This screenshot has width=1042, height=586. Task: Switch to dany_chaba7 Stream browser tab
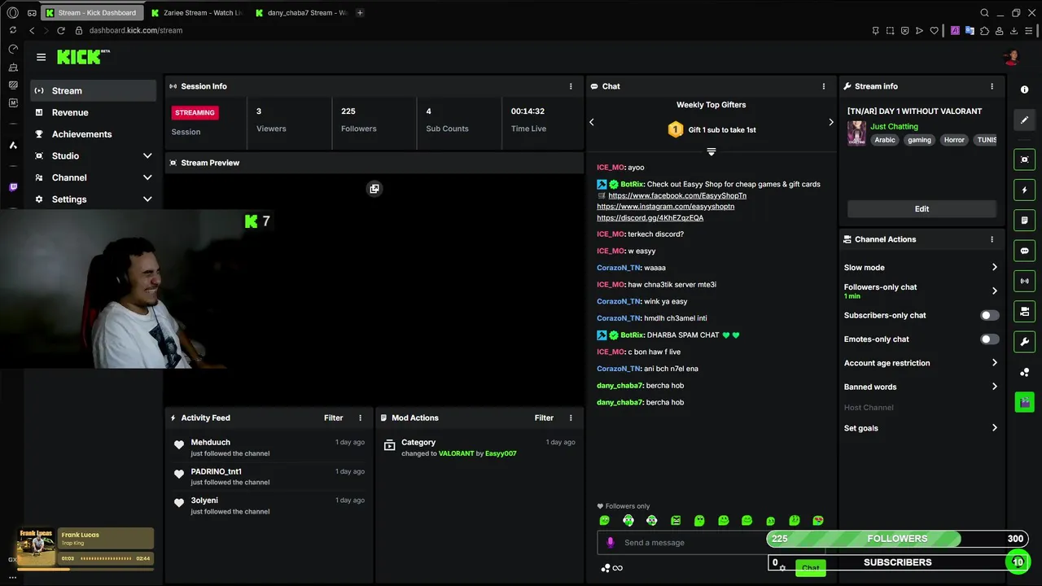(301, 13)
